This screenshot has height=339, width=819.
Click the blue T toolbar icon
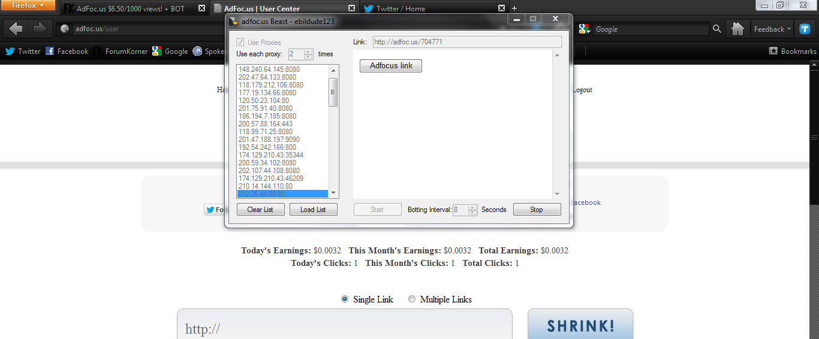coord(805,29)
